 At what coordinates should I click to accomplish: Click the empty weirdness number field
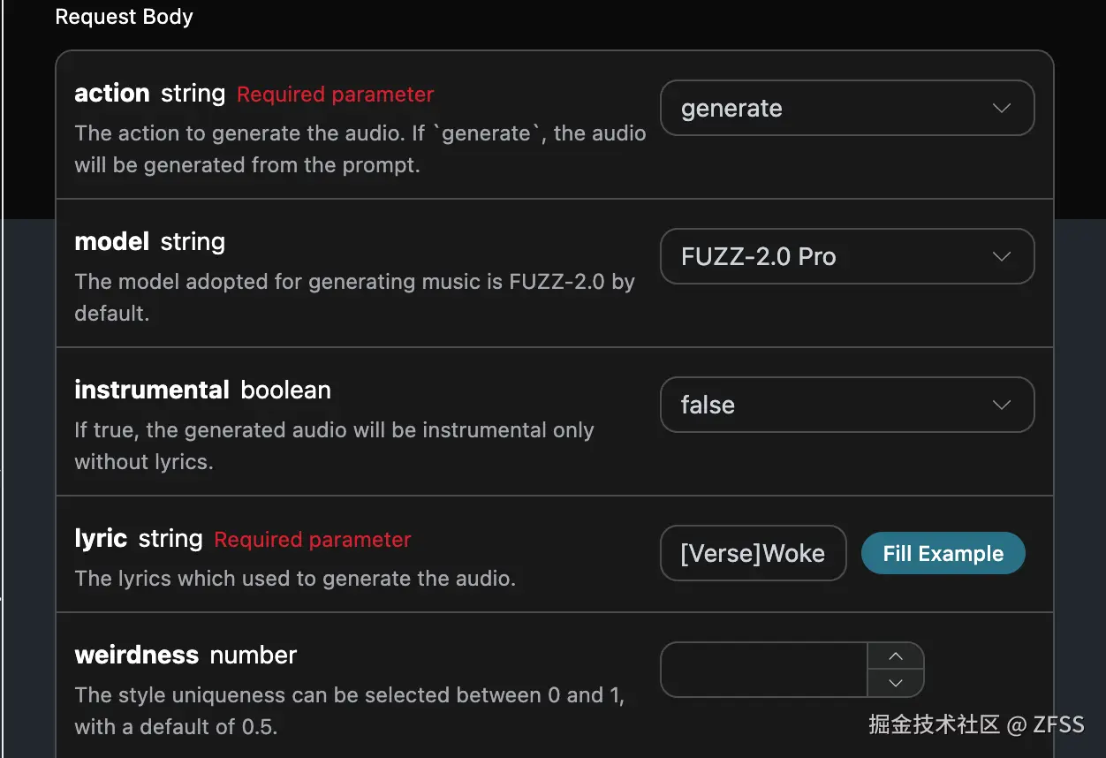(x=764, y=670)
